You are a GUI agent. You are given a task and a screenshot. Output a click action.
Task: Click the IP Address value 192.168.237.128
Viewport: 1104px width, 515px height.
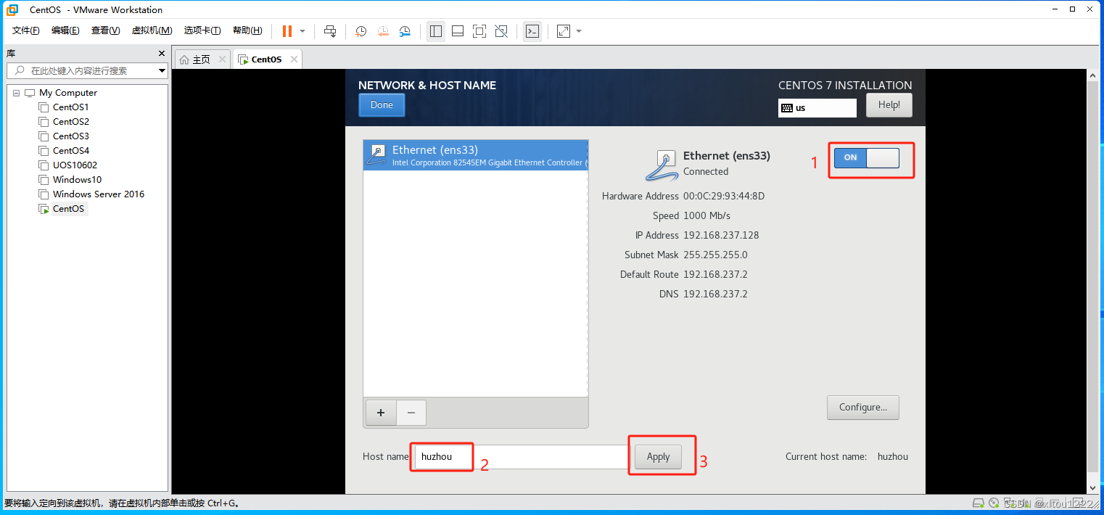tap(721, 235)
